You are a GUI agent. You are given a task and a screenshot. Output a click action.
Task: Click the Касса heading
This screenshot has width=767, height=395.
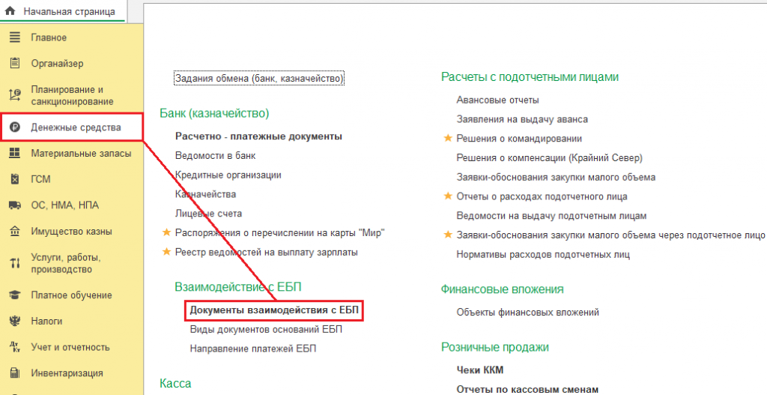pyautogui.click(x=175, y=383)
